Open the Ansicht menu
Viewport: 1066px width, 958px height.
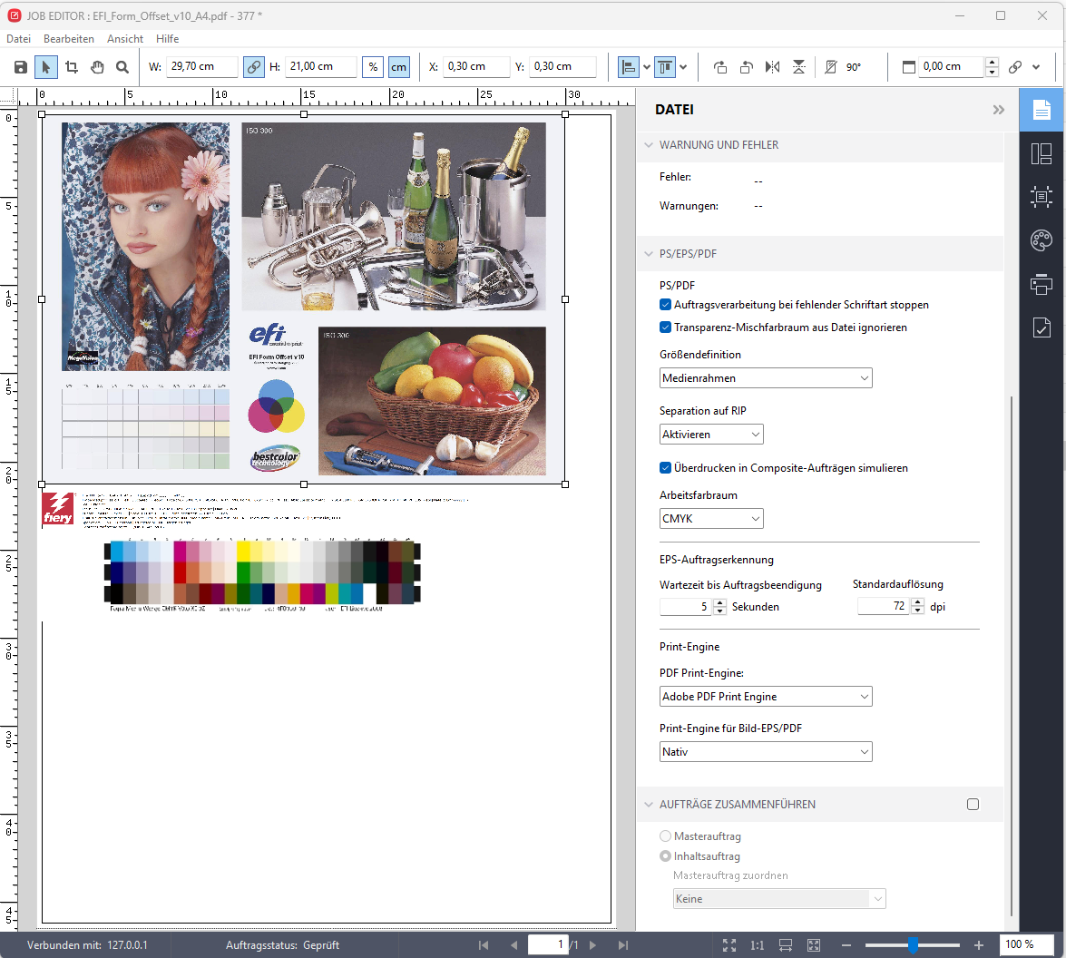(125, 39)
